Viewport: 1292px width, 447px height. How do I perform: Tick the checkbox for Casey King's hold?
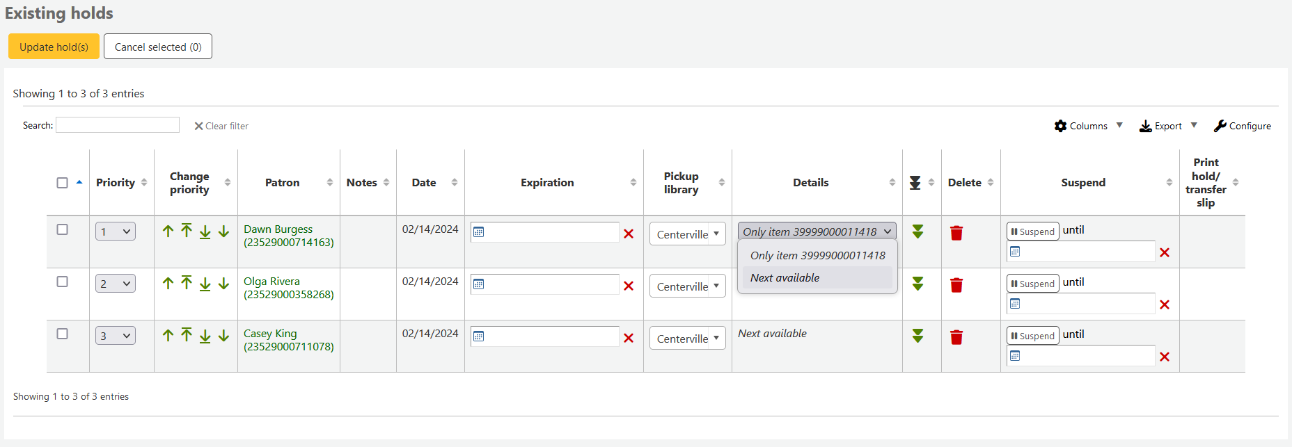point(62,334)
